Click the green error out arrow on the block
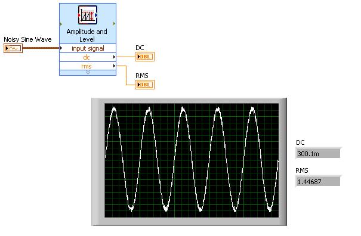The height and width of the screenshot is (236, 361). (114, 24)
